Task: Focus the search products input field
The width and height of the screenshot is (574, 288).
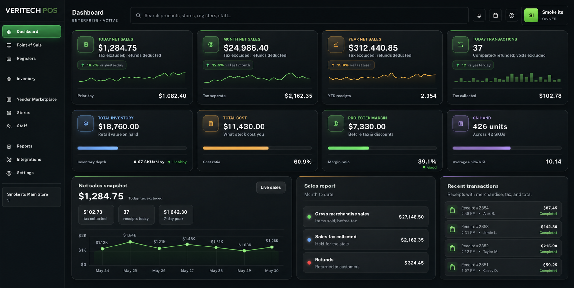Action: pyautogui.click(x=299, y=15)
